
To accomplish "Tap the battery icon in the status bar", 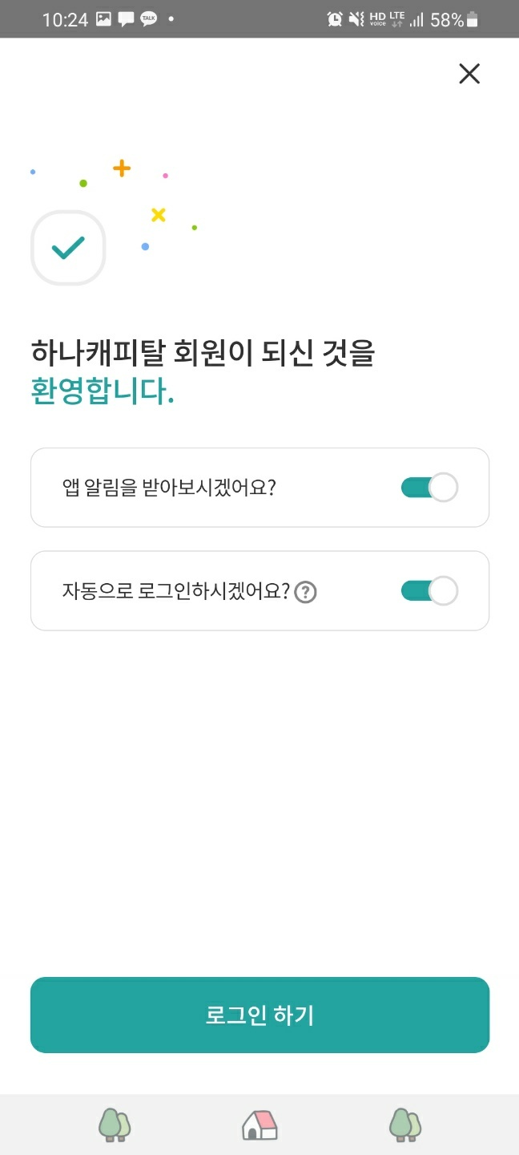I will tap(472, 19).
